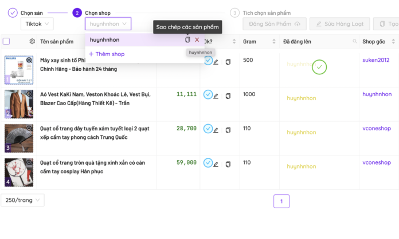Click edit pencil for Áo Vest KaKi row
399x239 pixels.
click(x=216, y=96)
